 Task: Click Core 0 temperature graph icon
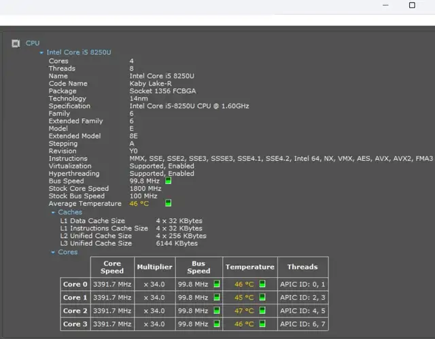(262, 284)
